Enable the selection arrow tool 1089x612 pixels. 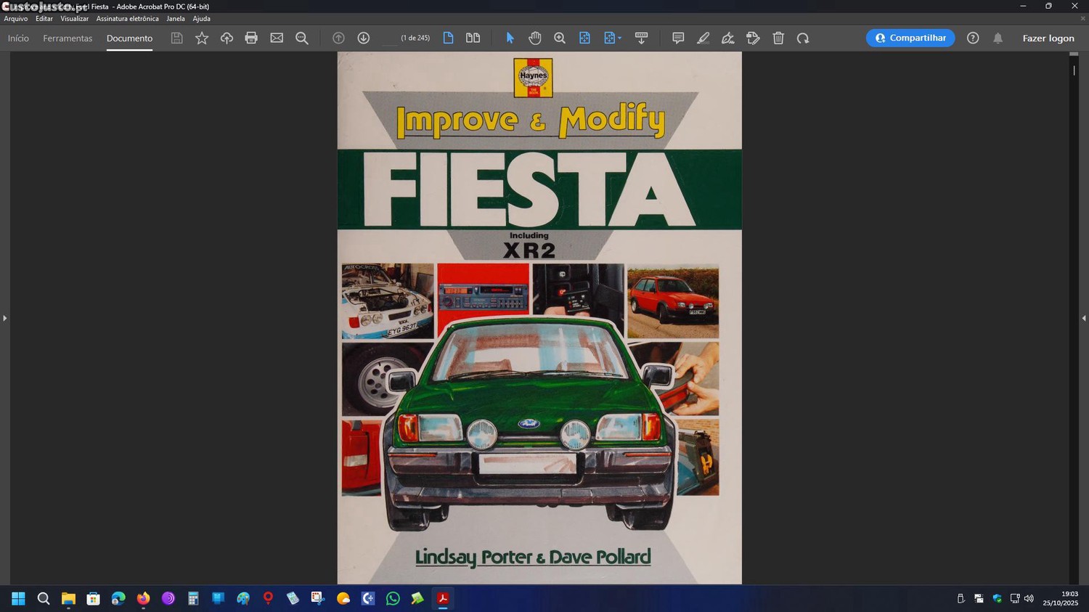[510, 38]
